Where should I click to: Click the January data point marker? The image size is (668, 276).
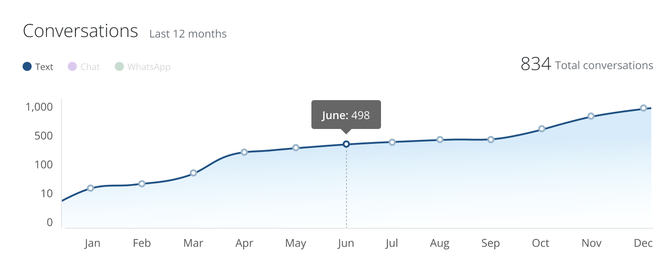pyautogui.click(x=90, y=188)
